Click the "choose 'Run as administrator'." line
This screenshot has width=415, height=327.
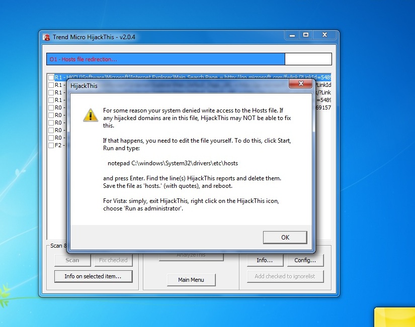coord(143,208)
